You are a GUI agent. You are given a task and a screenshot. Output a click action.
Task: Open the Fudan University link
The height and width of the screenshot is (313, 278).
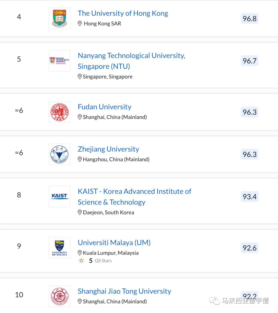tap(104, 107)
